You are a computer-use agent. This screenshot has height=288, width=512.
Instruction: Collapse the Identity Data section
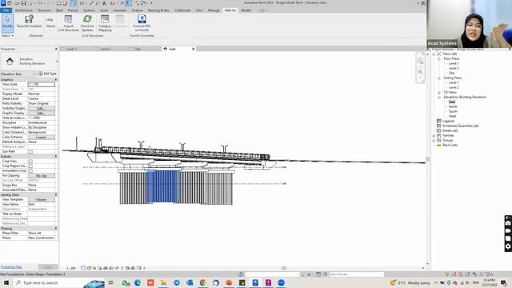pos(56,195)
